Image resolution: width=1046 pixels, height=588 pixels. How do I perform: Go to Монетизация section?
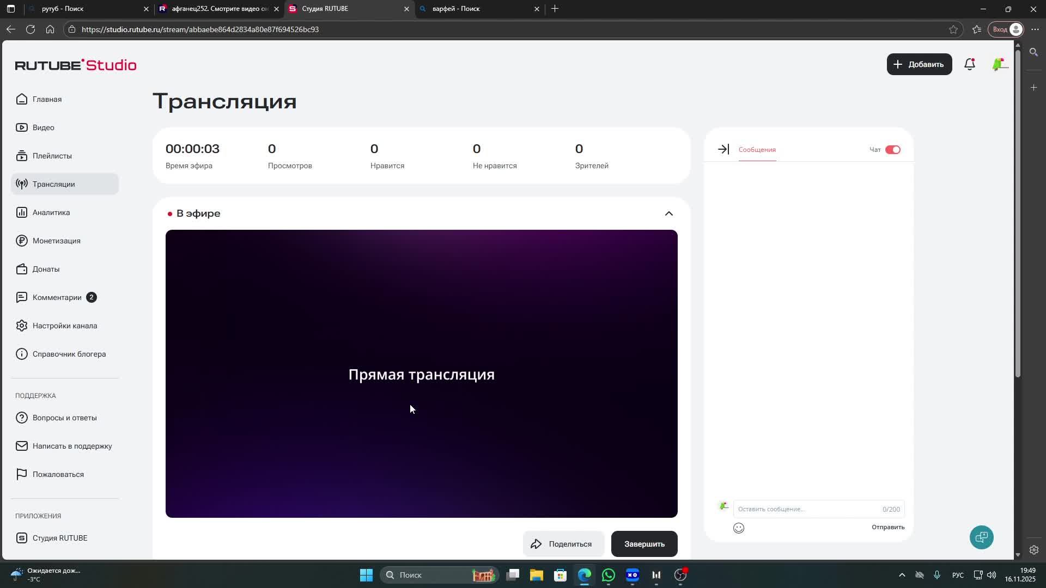[56, 241]
